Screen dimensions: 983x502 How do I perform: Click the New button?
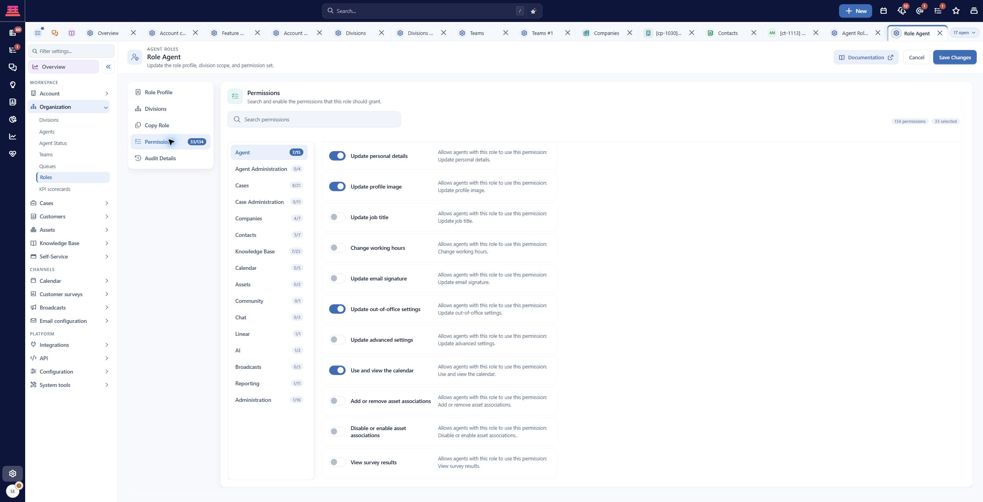point(855,11)
